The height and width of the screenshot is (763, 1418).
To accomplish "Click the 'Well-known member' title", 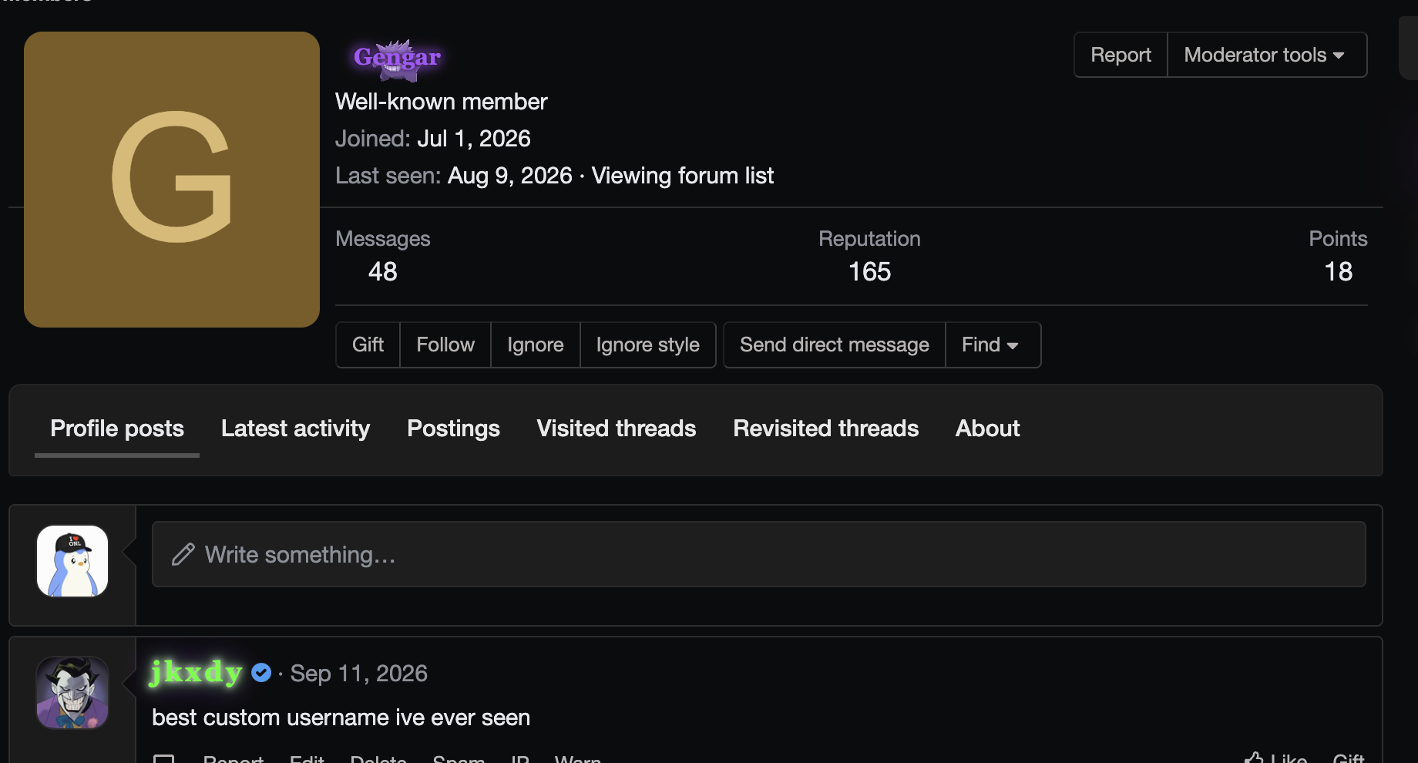I will tap(441, 102).
